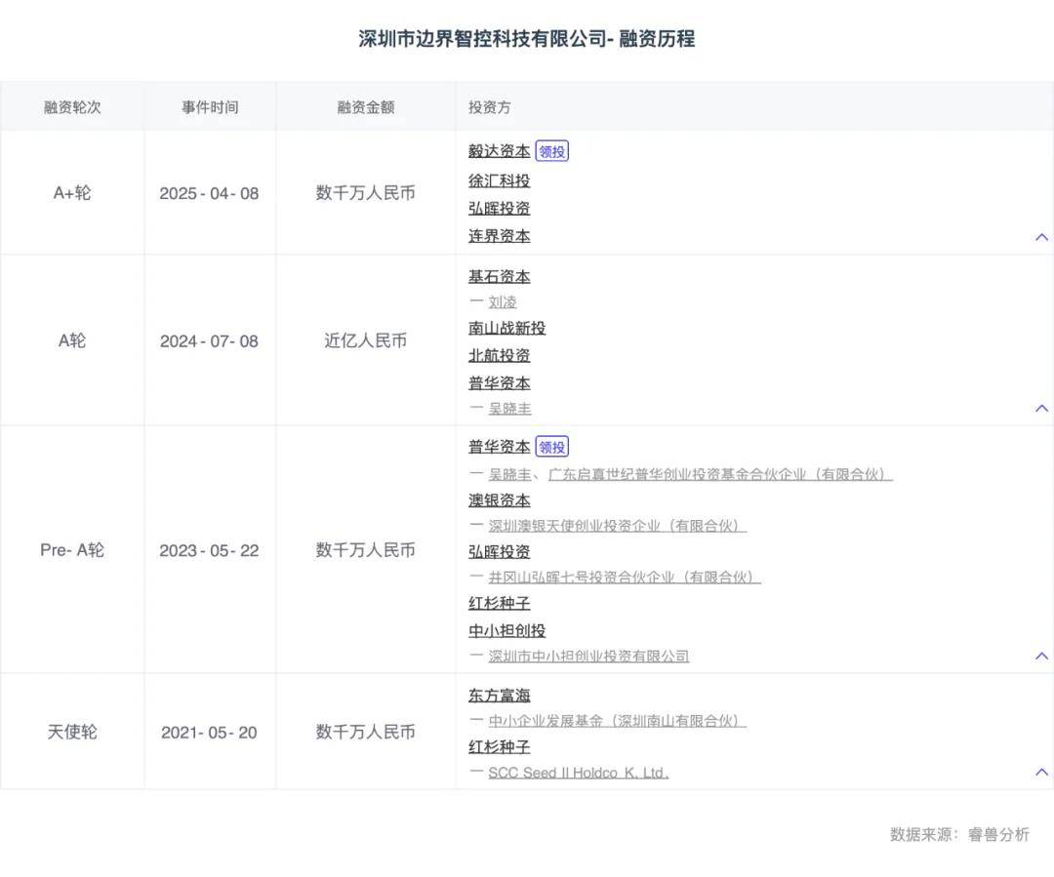Click the date 2021-05-20
Screen dimensions: 1054x877
point(209,733)
